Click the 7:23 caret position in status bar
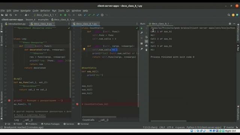This screenshot has width=240, height=135. coord(150,127)
